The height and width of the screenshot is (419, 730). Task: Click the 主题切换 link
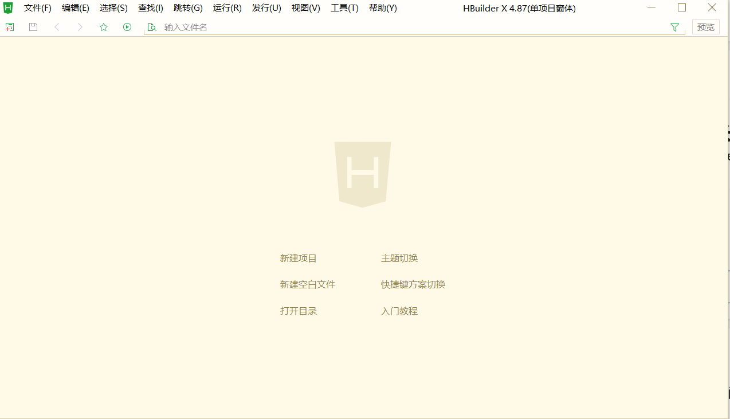(x=399, y=259)
